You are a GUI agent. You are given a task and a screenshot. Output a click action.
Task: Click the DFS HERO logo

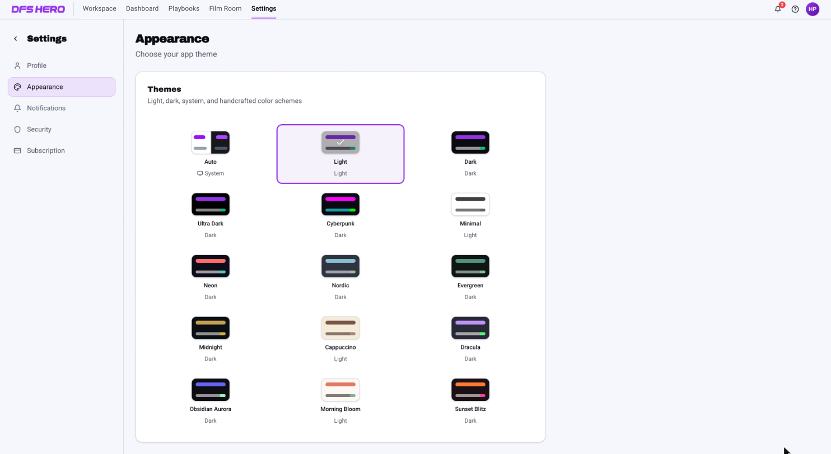pos(38,9)
